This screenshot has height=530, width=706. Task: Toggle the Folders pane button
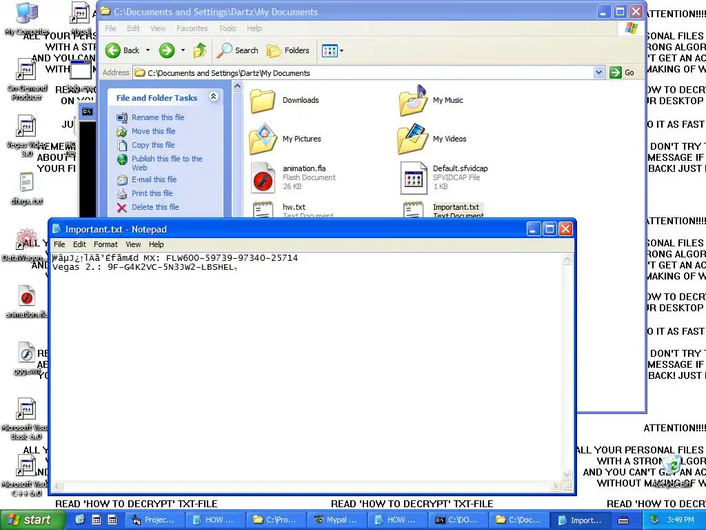(288, 50)
